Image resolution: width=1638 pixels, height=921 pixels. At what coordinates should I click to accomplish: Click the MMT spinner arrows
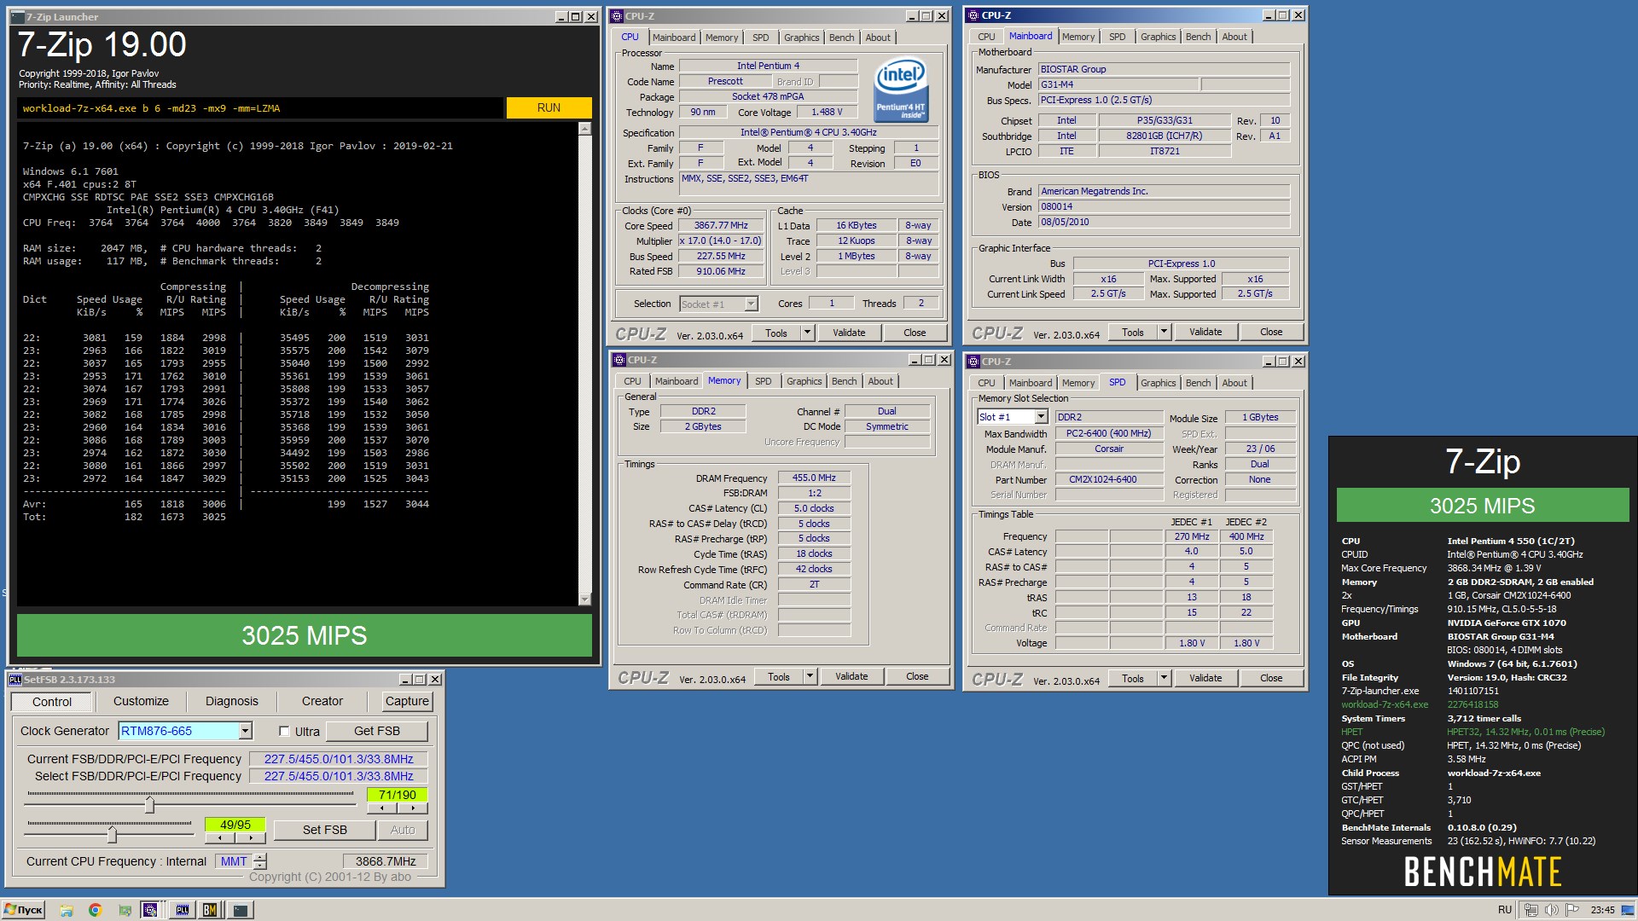pos(261,861)
